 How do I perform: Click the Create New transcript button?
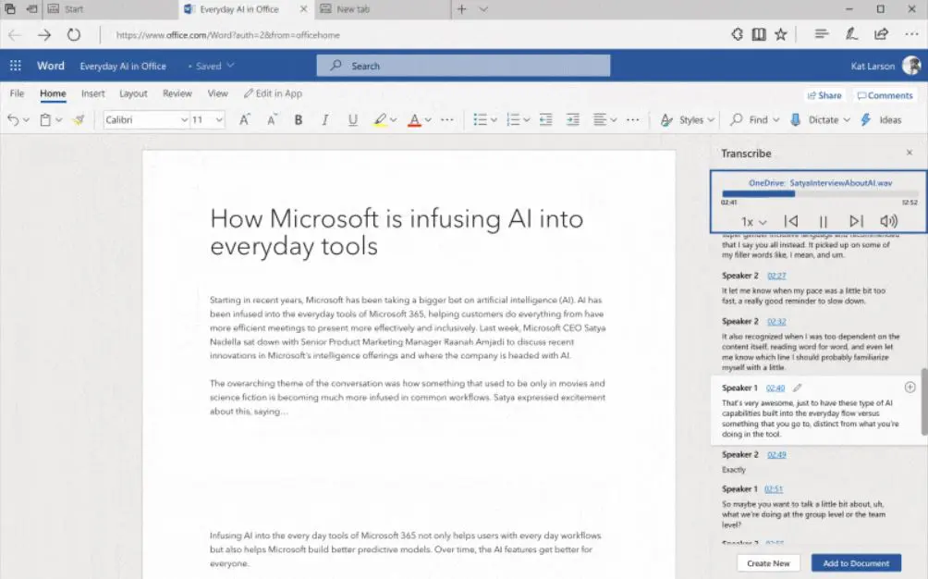coord(768,562)
